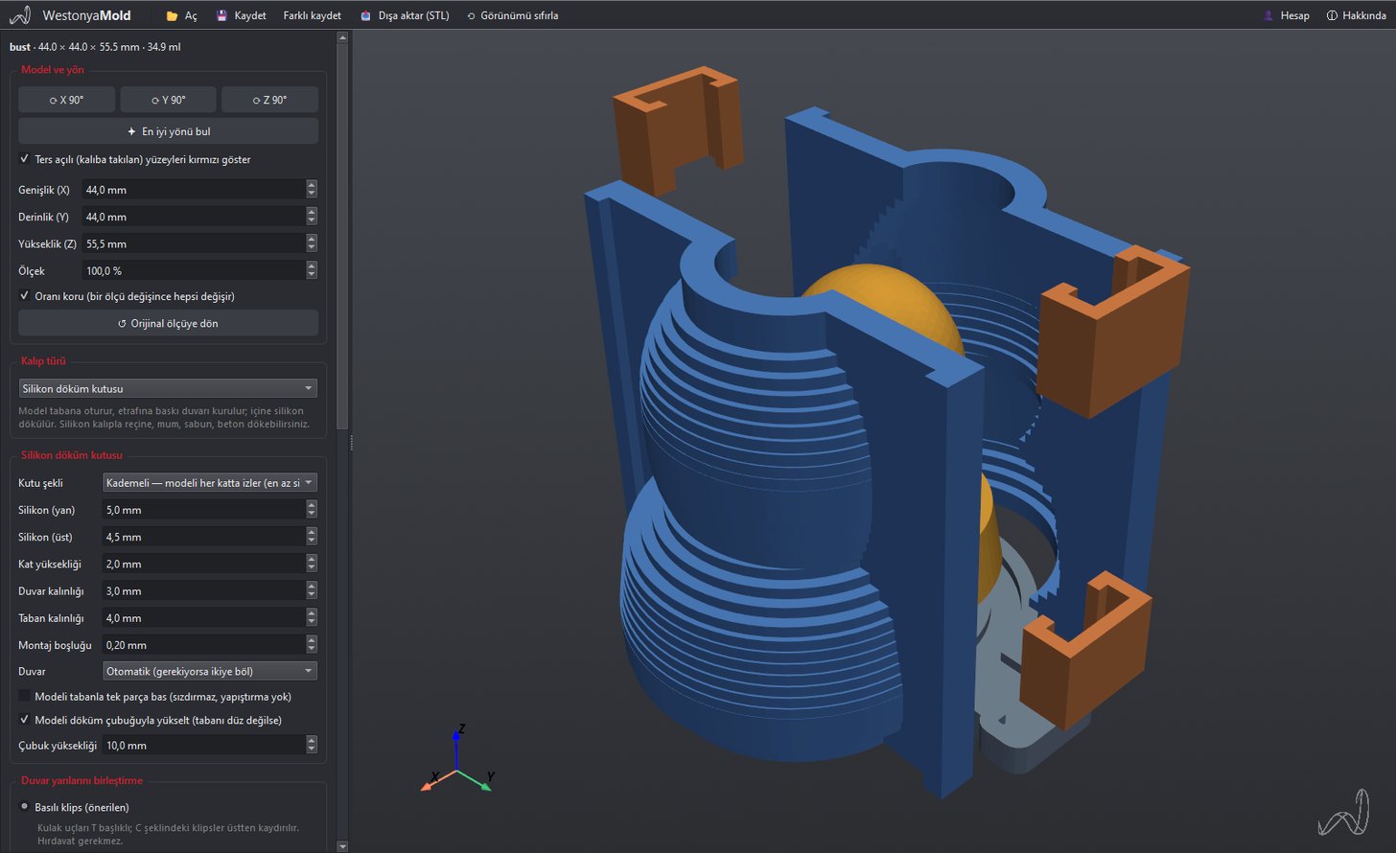1396x853 pixels.
Task: Click the scroll-down arrow of the settings panel
Action: [x=342, y=846]
